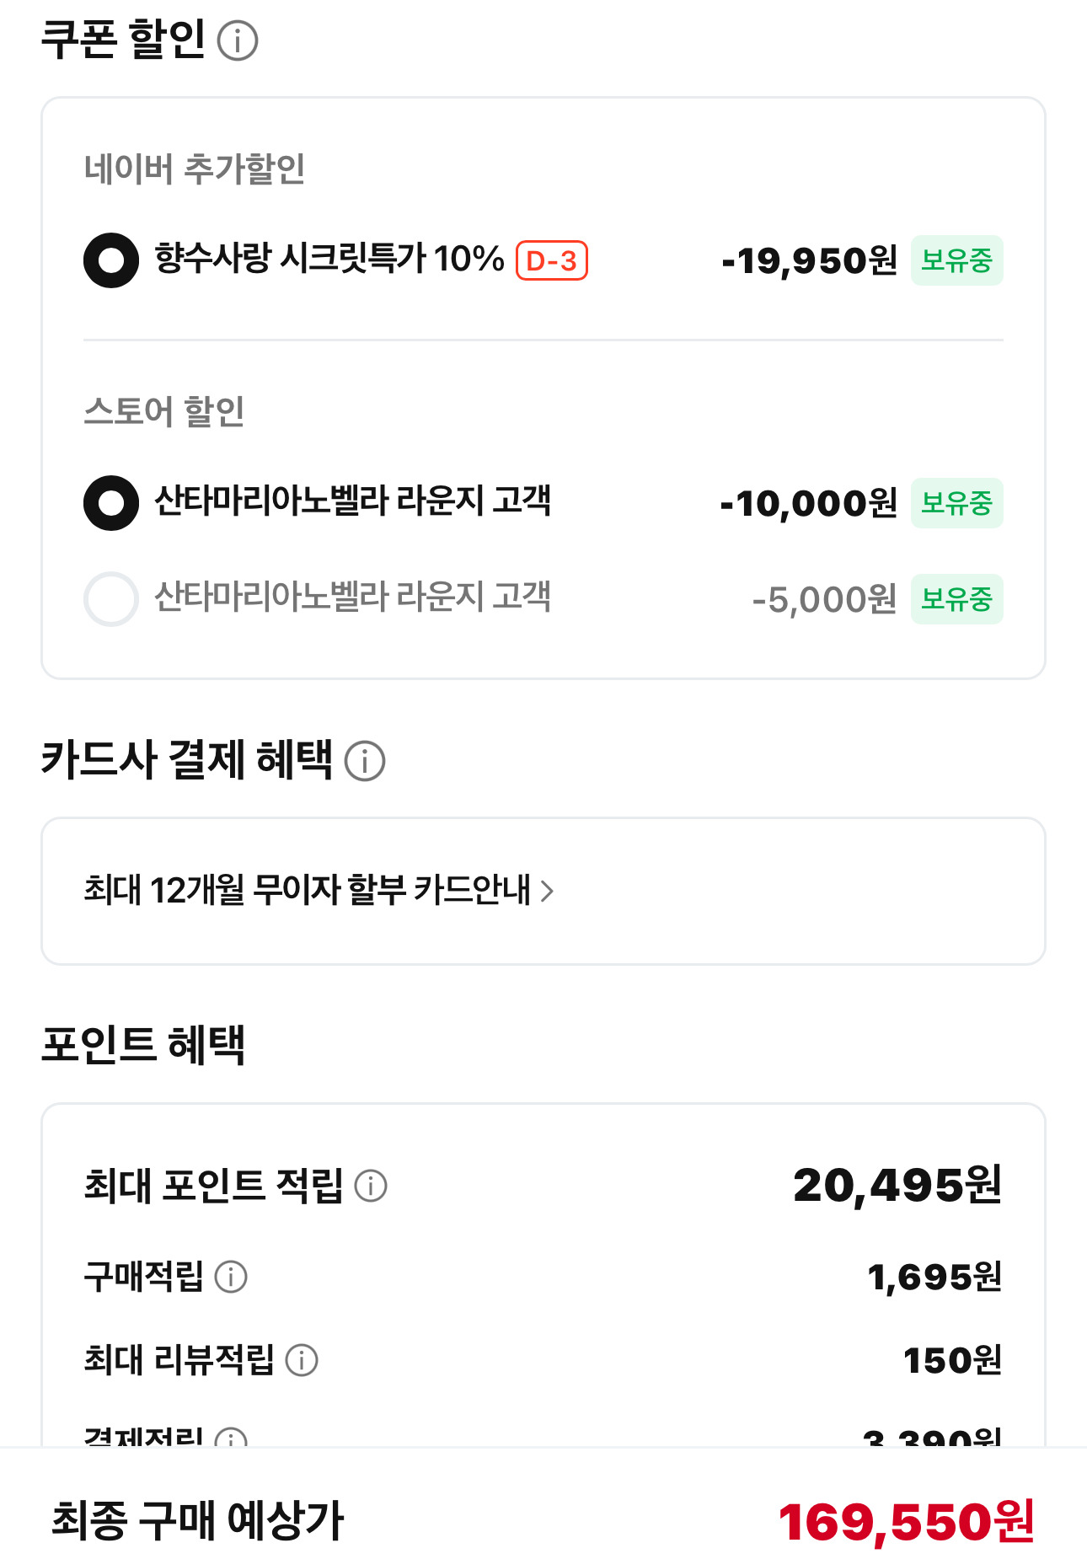Open the info icon beside 쿠폰 할인

point(238,40)
